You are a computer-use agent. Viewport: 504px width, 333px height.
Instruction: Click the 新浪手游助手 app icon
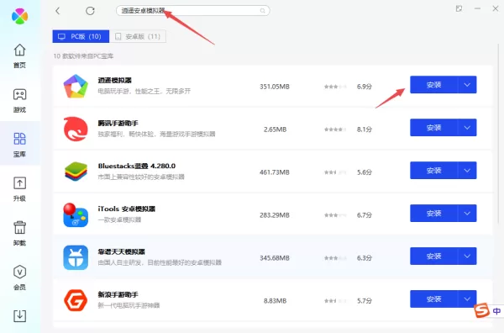click(76, 300)
